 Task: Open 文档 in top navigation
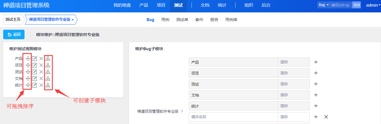click(205, 5)
